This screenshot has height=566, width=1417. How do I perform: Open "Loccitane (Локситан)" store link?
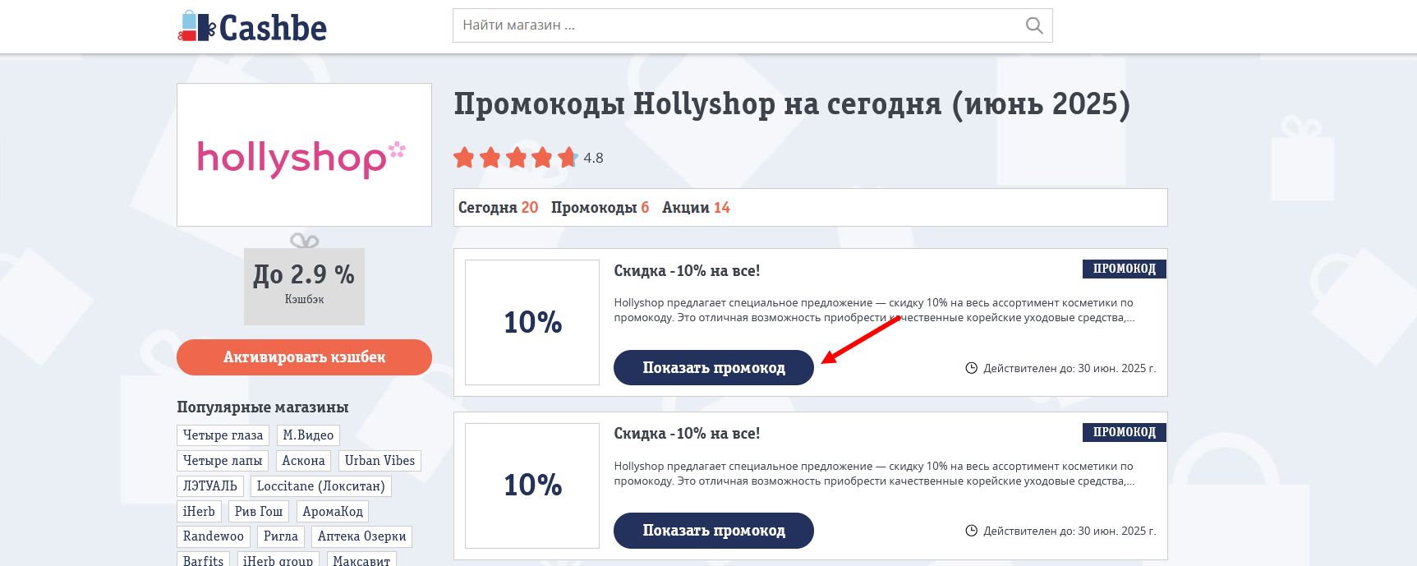[x=321, y=486]
